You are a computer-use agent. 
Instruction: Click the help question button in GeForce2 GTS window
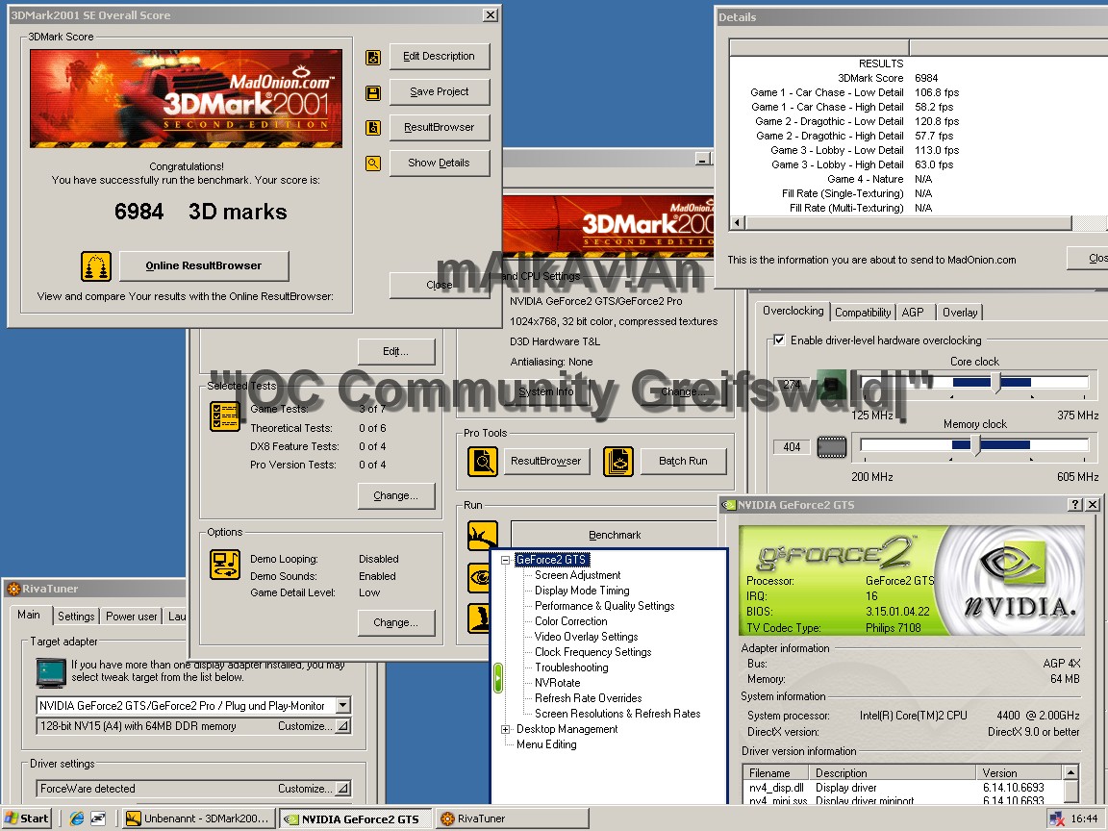(1074, 505)
